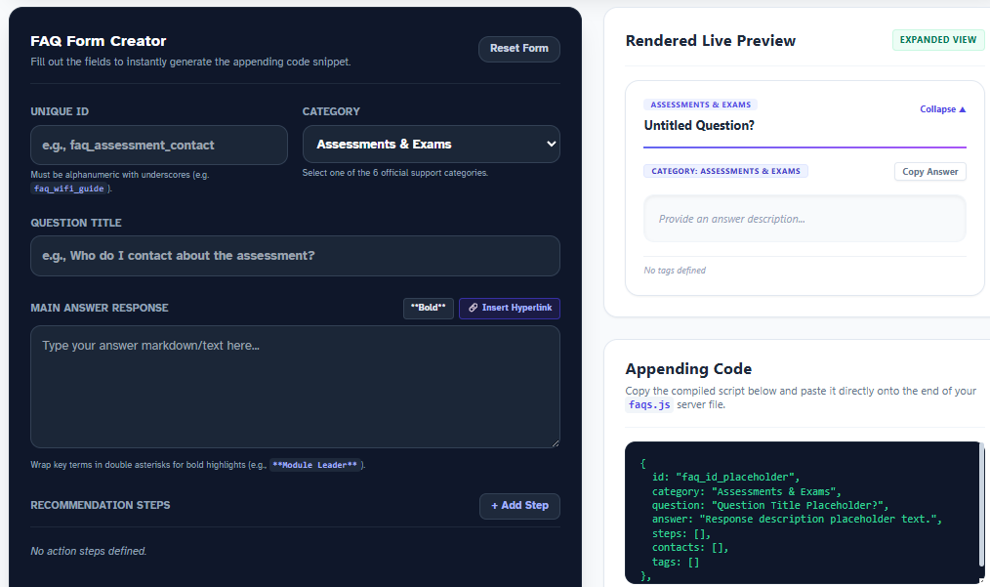This screenshot has height=587, width=990.
Task: Click the tags line in appending code
Action: click(676, 562)
